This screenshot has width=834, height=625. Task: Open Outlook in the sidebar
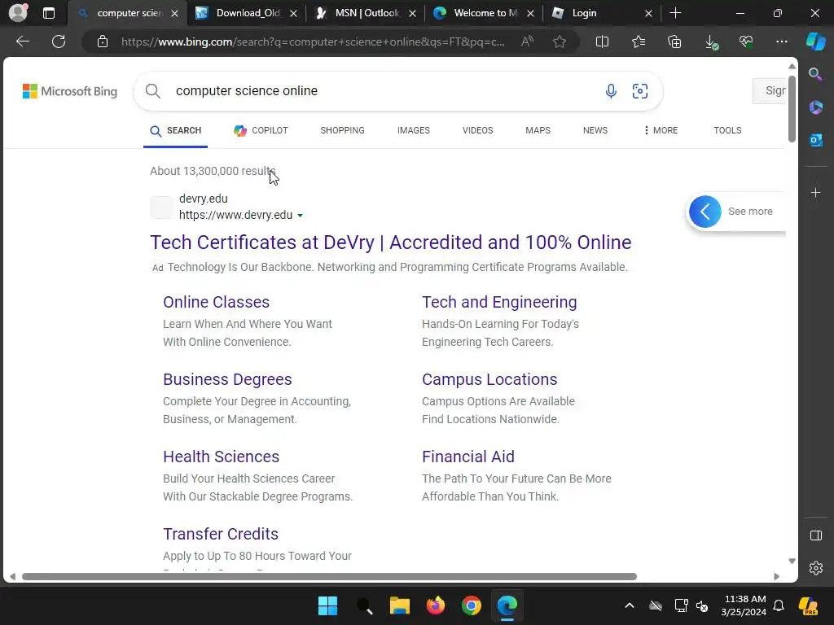(815, 140)
